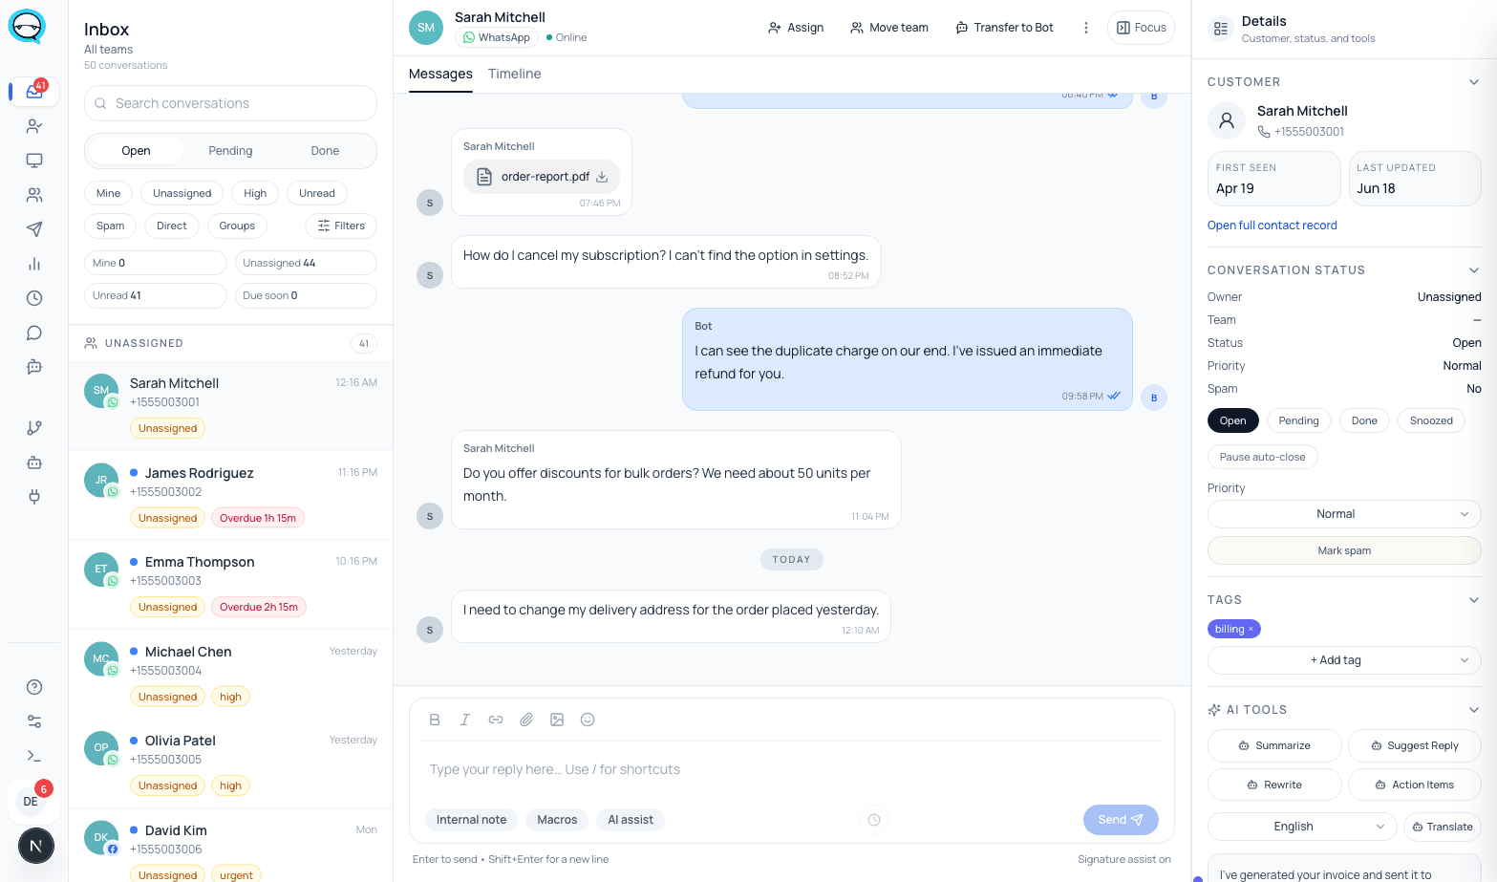Open the sliders settings icon in sidebar
1497x882 pixels.
(x=34, y=721)
